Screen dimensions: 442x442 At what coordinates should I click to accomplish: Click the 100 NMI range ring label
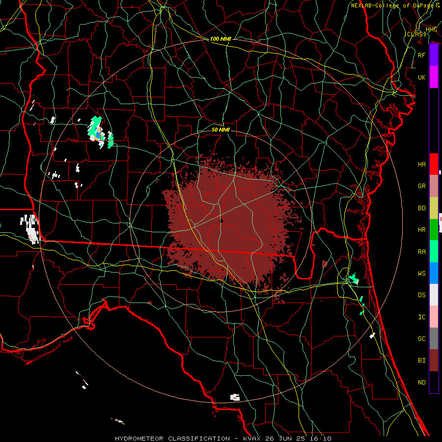tap(221, 39)
